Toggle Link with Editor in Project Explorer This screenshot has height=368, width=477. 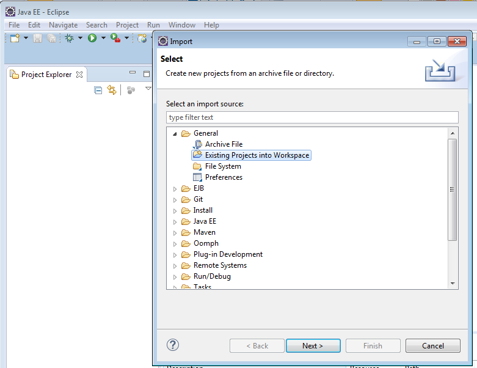(112, 90)
